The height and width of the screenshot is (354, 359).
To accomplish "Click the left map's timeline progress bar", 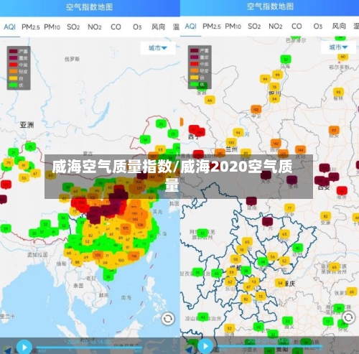I will tap(89, 347).
